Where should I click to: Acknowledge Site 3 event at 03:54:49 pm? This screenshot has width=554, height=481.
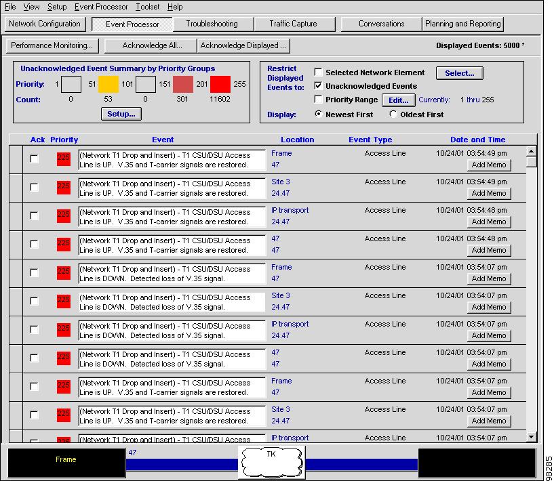[x=35, y=187]
